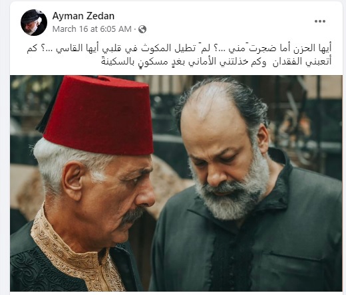Image resolution: width=346 pixels, height=295 pixels.
Task: Click the gray mustache of the fez-wearing man
Action: tap(132, 216)
